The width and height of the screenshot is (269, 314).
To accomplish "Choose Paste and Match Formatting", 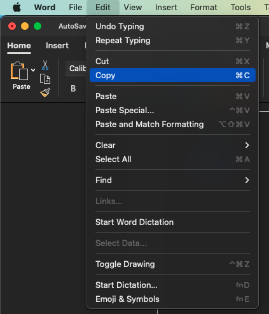I will coord(172,125).
